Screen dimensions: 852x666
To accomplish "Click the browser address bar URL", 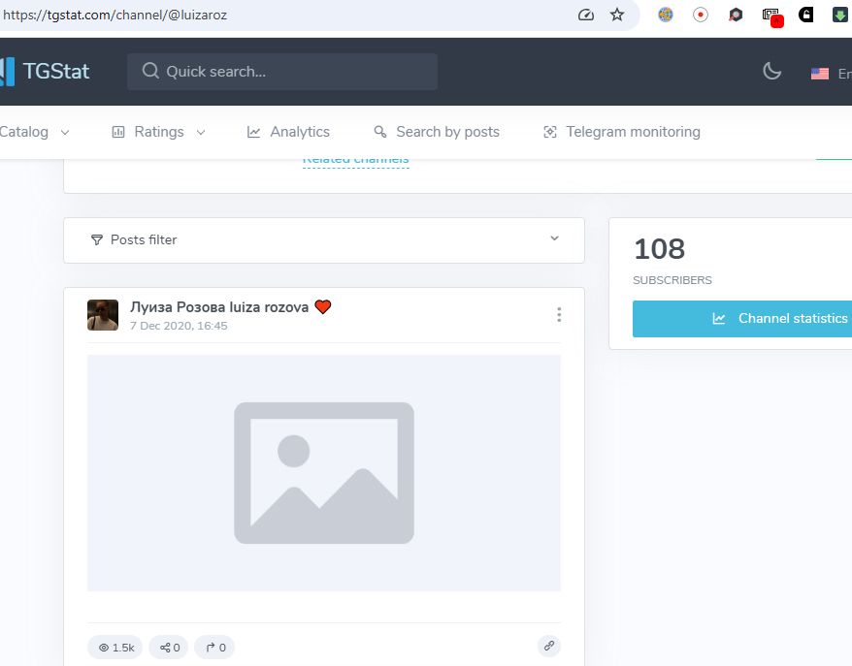I will pos(115,15).
